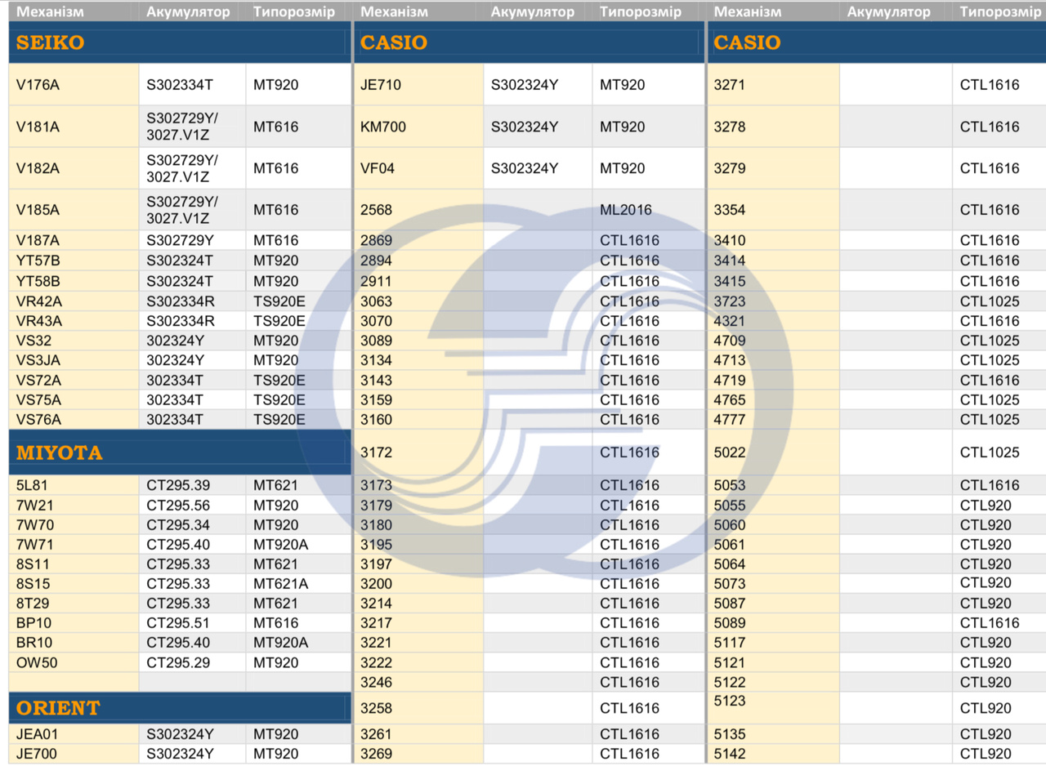Click the SEIKO brand header
The height and width of the screenshot is (784, 1046).
[51, 43]
